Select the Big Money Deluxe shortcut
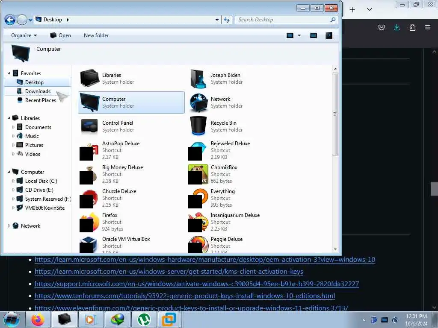This screenshot has width=438, height=328. click(131, 174)
